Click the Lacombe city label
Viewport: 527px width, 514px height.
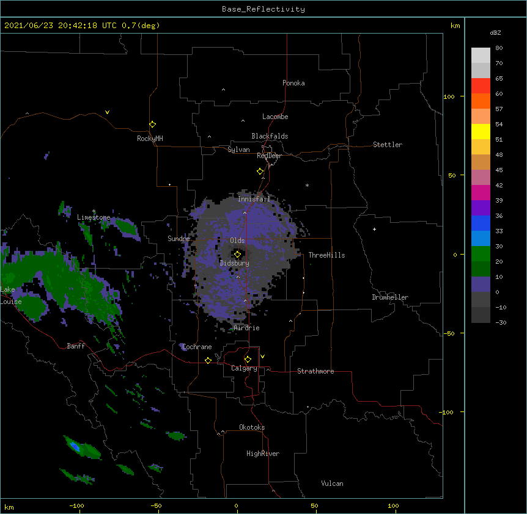point(275,117)
